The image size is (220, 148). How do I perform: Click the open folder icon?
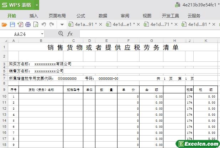[x=4, y=24]
